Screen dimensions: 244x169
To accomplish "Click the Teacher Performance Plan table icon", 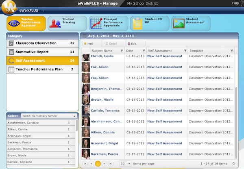I will tap(11, 69).
